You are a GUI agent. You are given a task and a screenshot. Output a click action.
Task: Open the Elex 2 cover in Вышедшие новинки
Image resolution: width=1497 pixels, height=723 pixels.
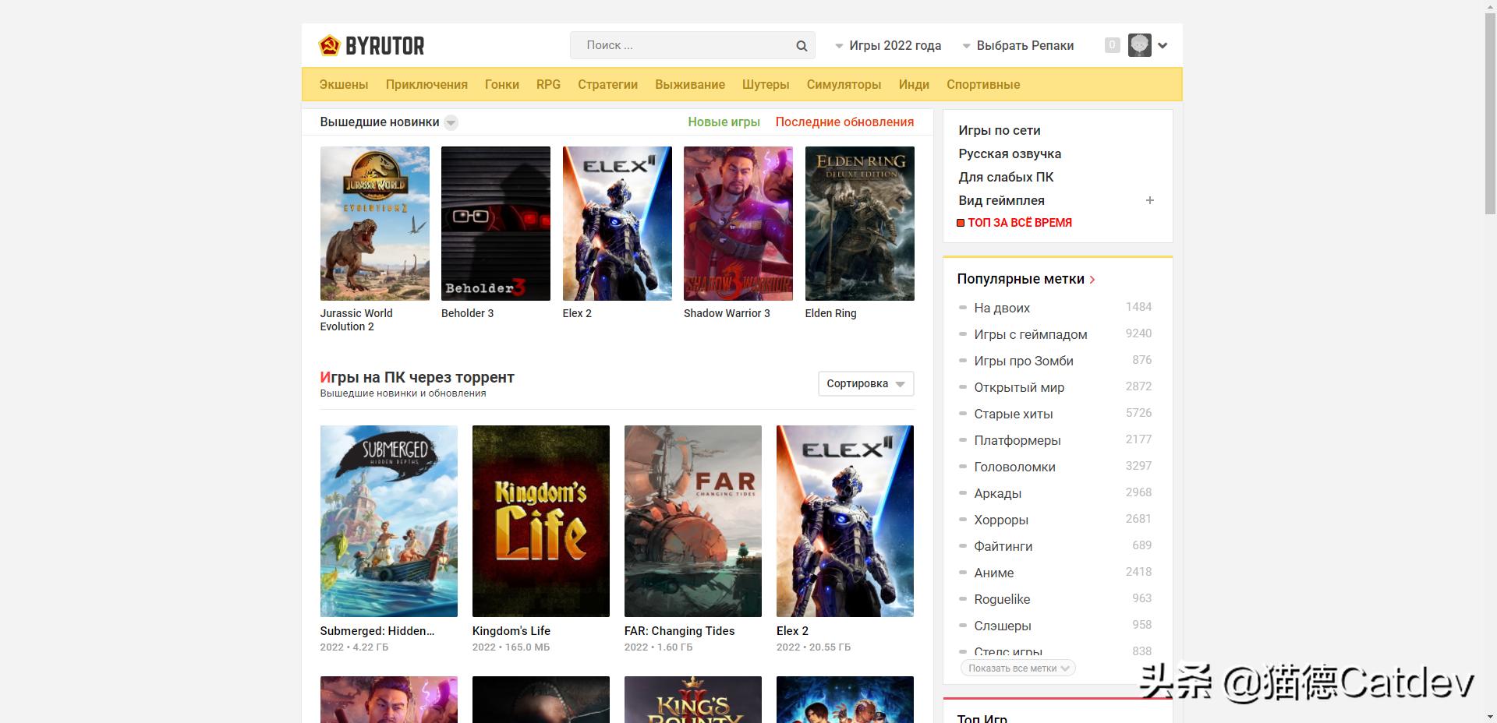click(x=617, y=224)
